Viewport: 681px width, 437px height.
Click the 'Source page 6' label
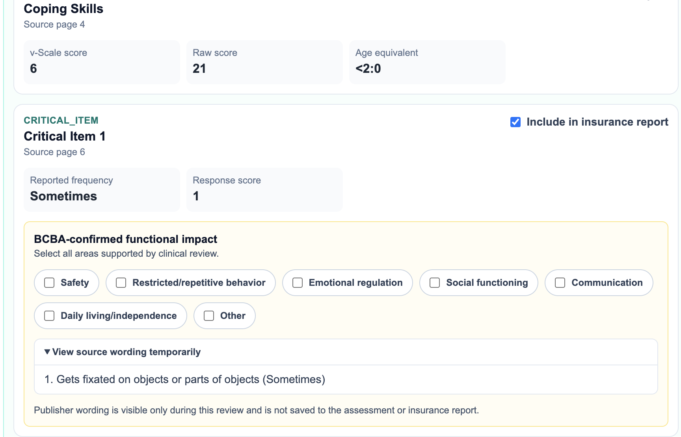pos(54,152)
